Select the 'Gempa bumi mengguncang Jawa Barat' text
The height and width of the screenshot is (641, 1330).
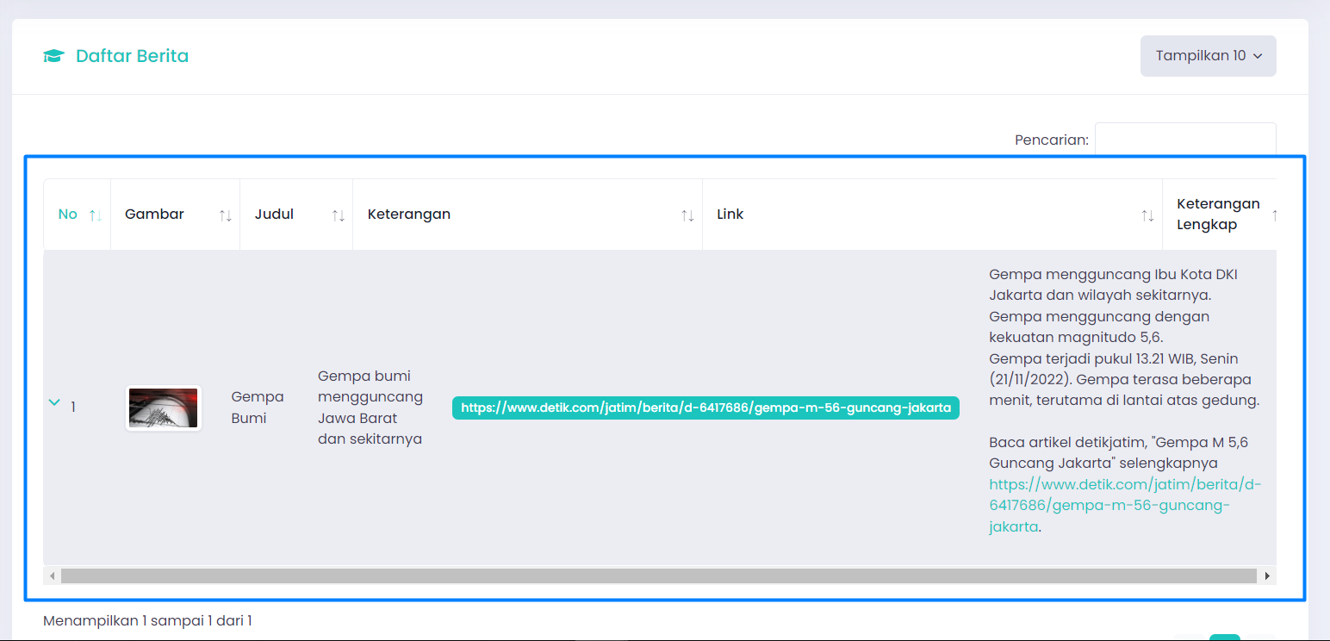coord(370,408)
